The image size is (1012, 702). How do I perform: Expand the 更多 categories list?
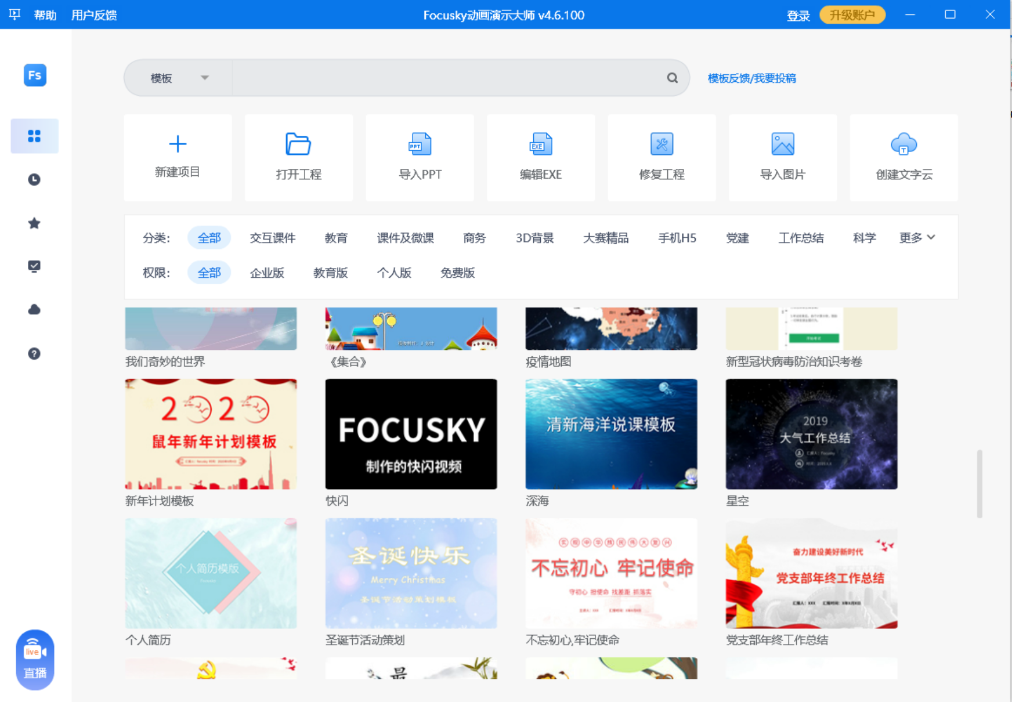pos(917,238)
